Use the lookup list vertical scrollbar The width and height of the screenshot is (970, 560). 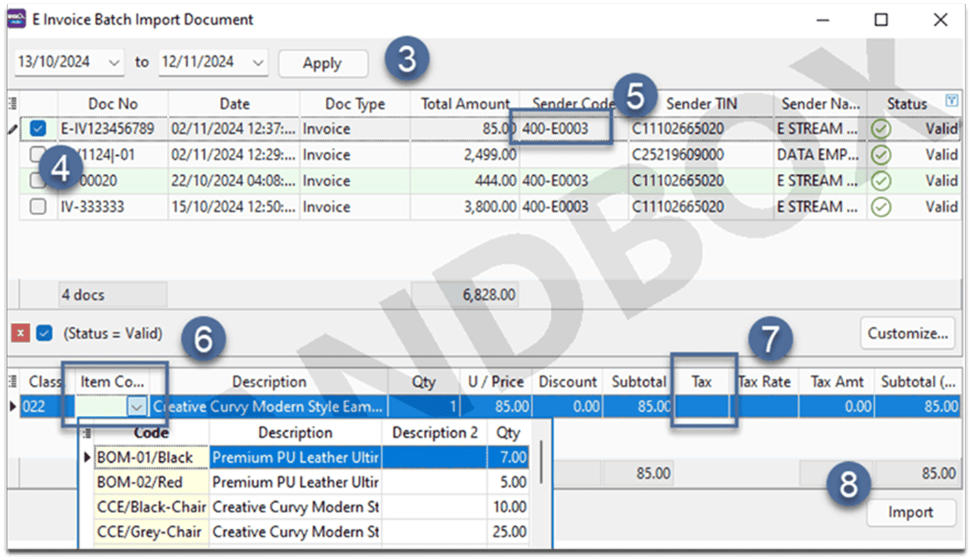click(x=541, y=462)
